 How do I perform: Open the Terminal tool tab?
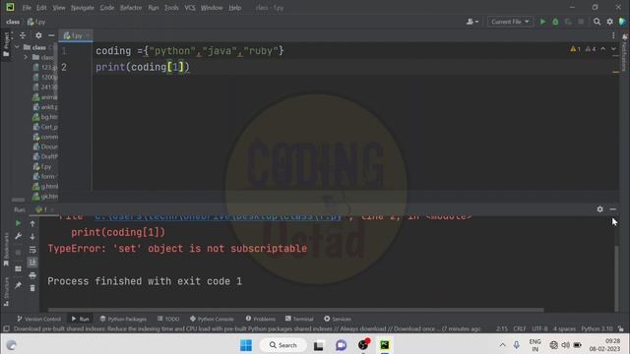tap(299, 319)
